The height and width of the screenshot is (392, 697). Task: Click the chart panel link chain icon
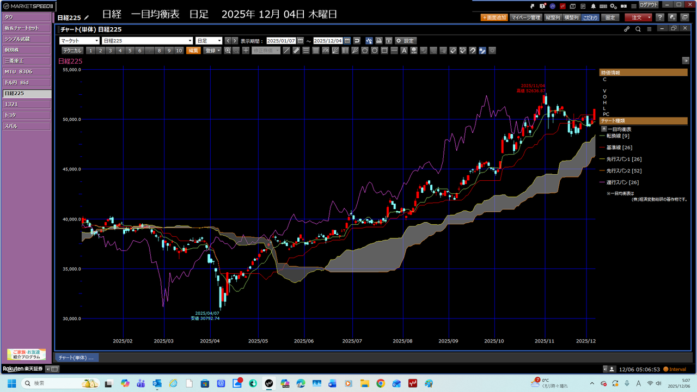click(x=627, y=29)
